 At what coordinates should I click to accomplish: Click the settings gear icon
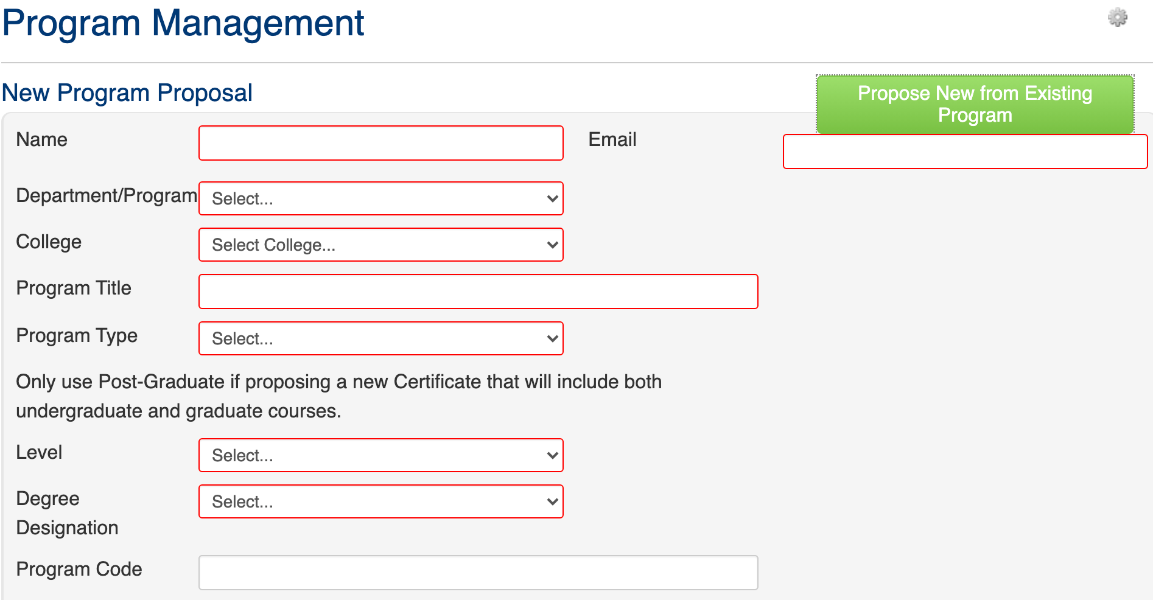pyautogui.click(x=1117, y=18)
